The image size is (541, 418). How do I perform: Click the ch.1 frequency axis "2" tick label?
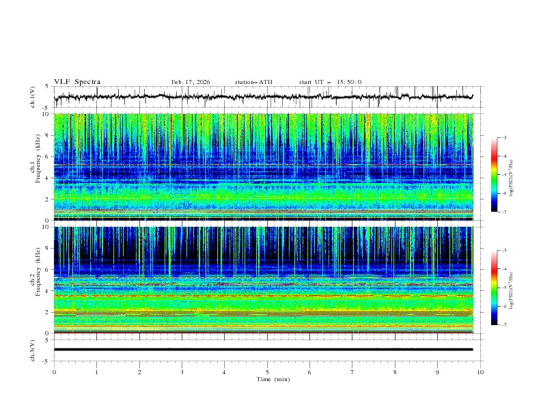coord(48,199)
